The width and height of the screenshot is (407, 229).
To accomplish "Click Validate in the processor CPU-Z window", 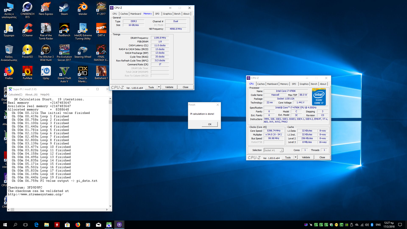I will tap(306, 157).
